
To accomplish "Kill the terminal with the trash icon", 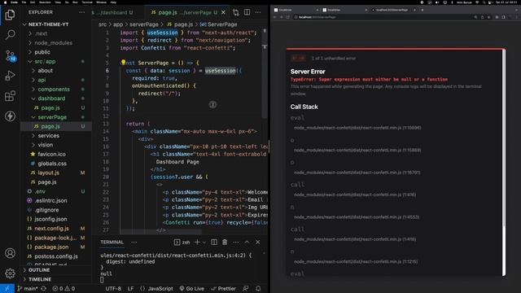I will (225, 243).
